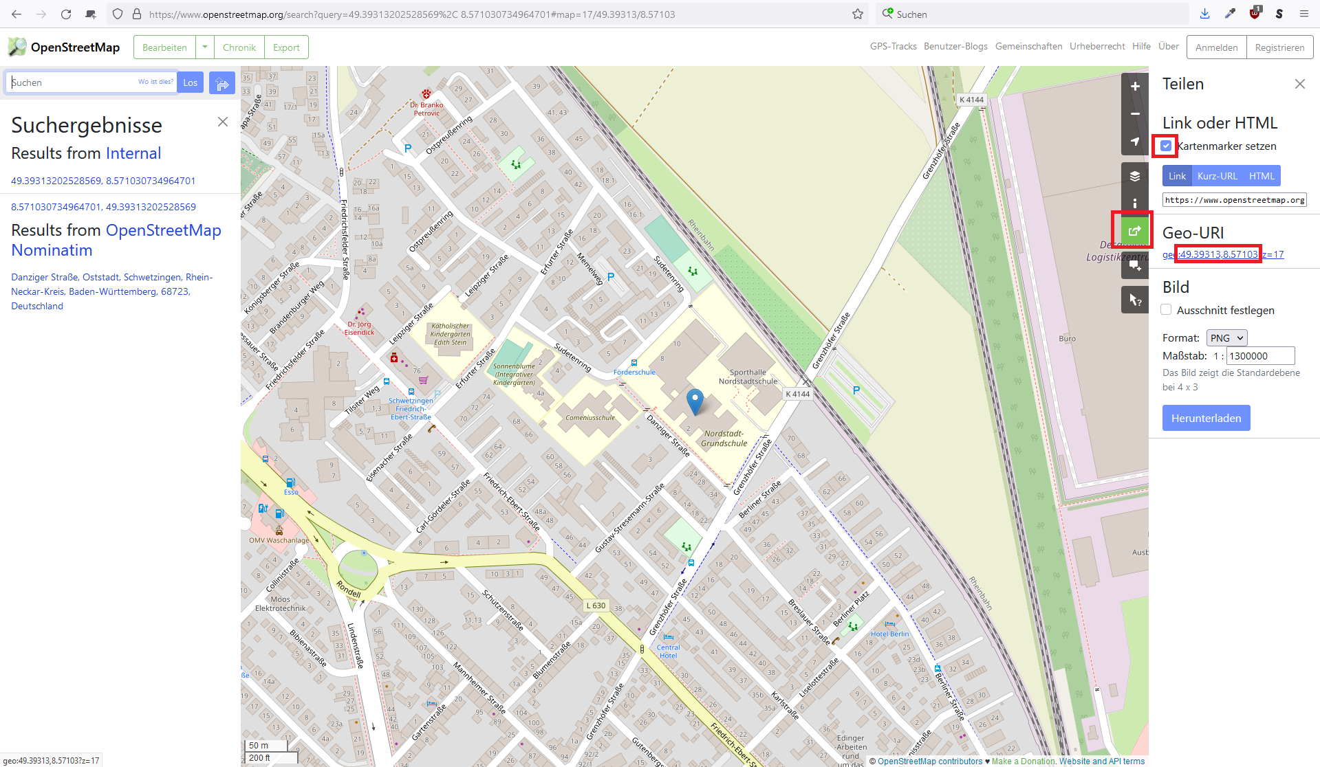Screen dimensions: 1320x767
Task: Show my location on the map
Action: 1135,142
